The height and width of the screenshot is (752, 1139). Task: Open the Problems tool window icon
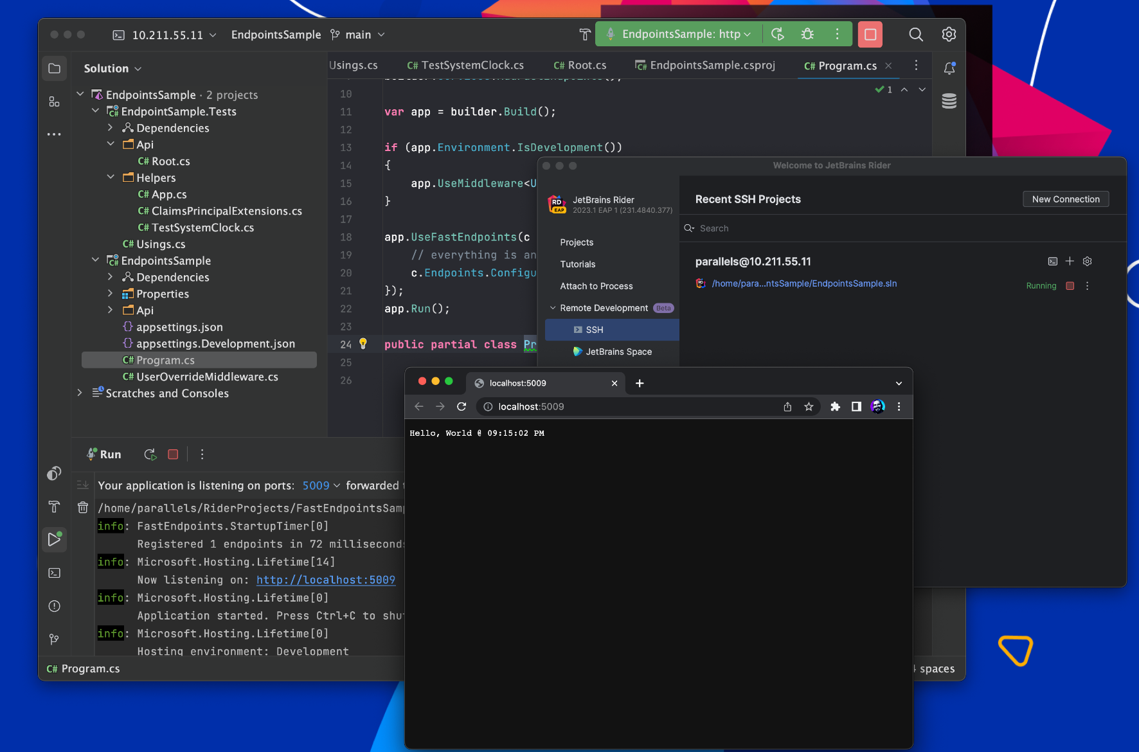click(55, 606)
